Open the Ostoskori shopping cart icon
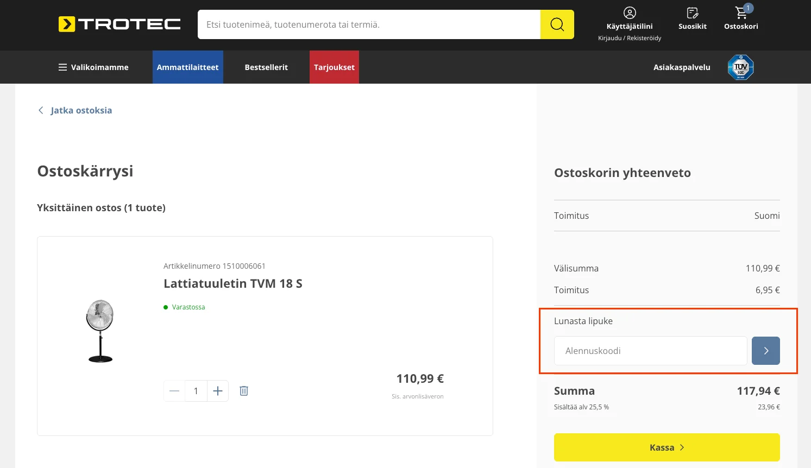The width and height of the screenshot is (811, 468). point(741,13)
